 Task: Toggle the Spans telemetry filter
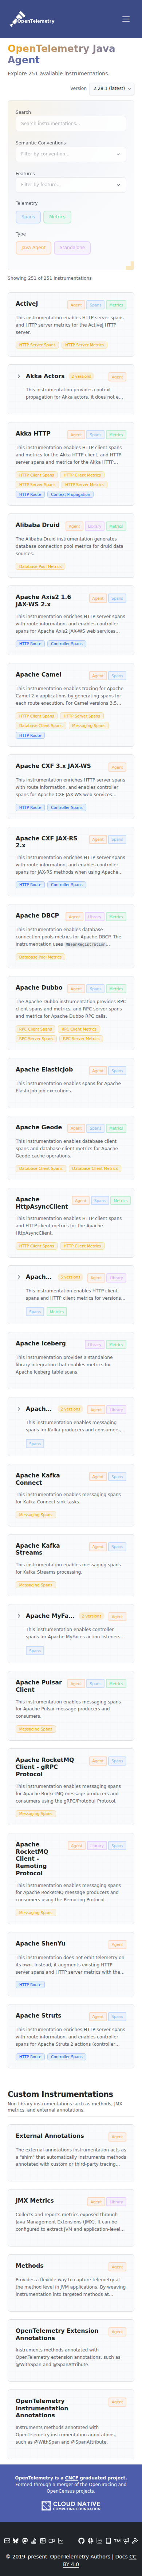point(28,217)
